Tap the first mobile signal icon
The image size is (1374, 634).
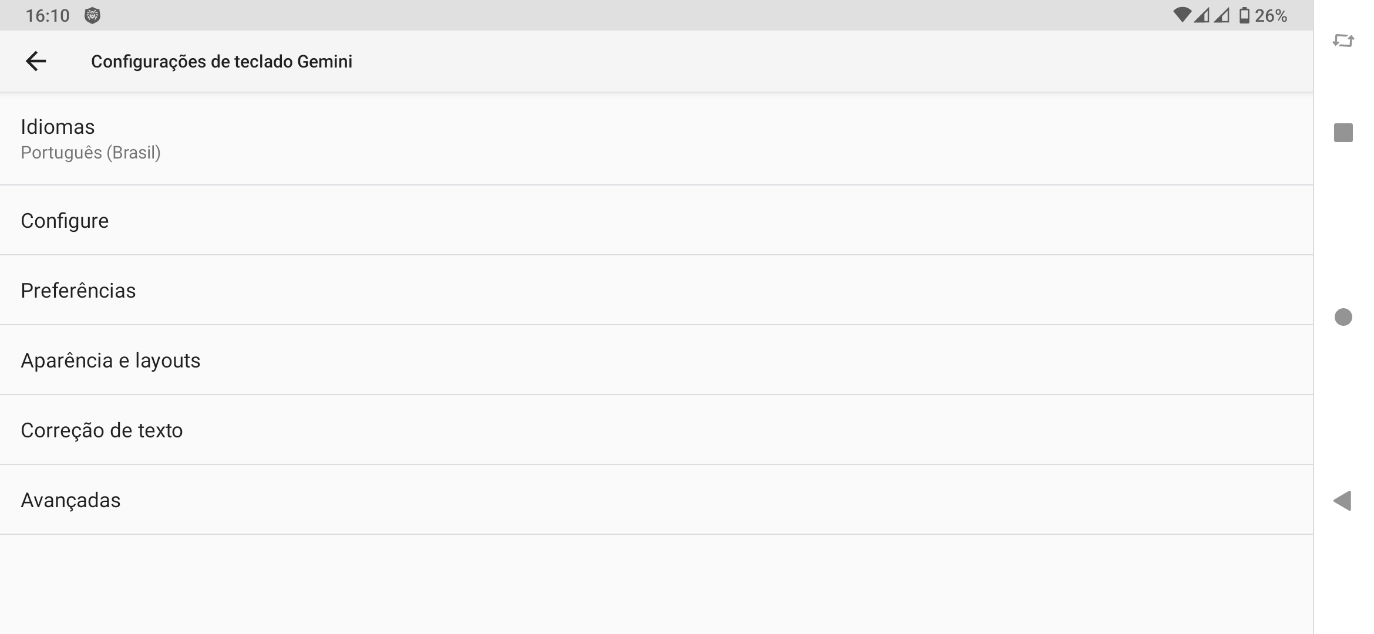click(1202, 15)
